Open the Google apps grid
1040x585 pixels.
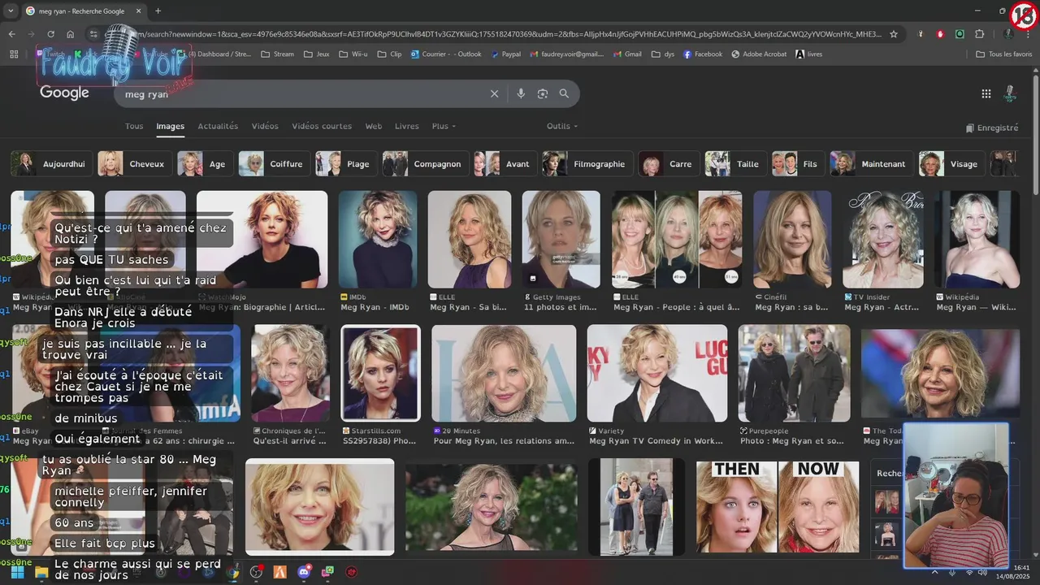(986, 94)
